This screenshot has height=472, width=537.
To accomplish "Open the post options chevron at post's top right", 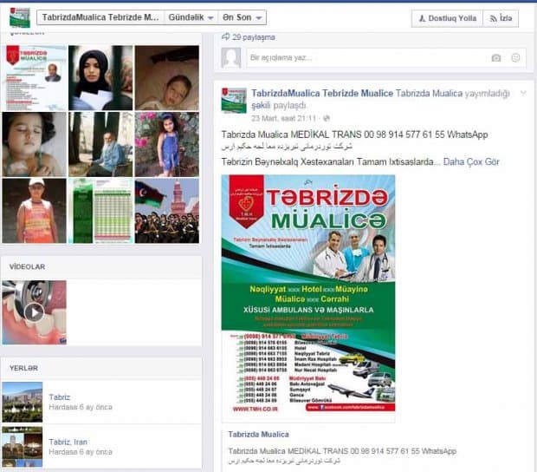I will point(523,93).
